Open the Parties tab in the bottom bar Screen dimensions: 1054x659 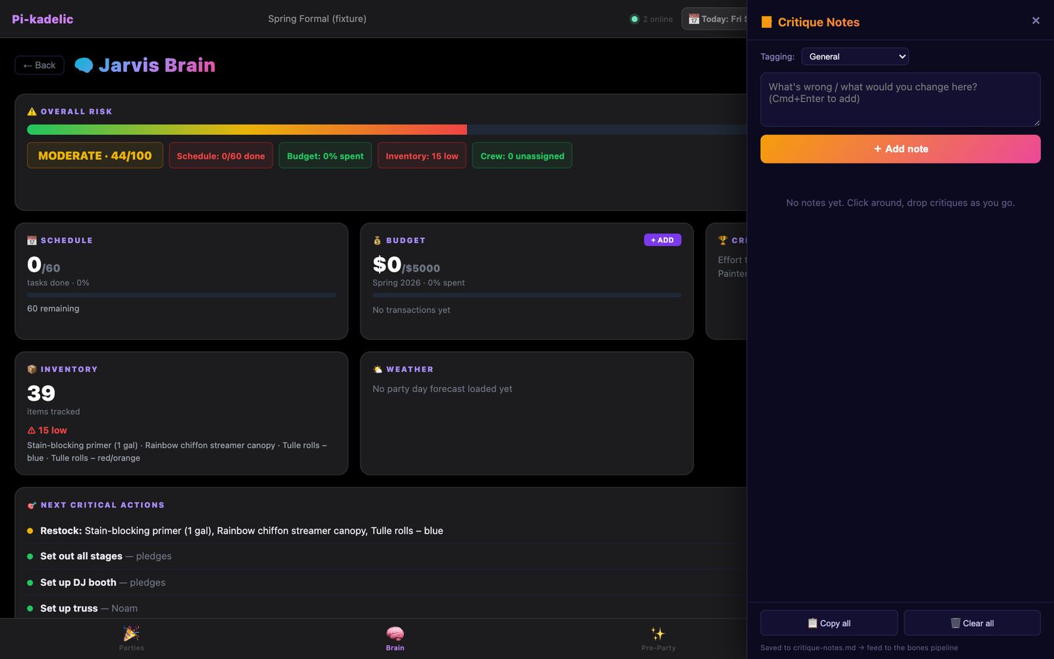click(x=132, y=639)
